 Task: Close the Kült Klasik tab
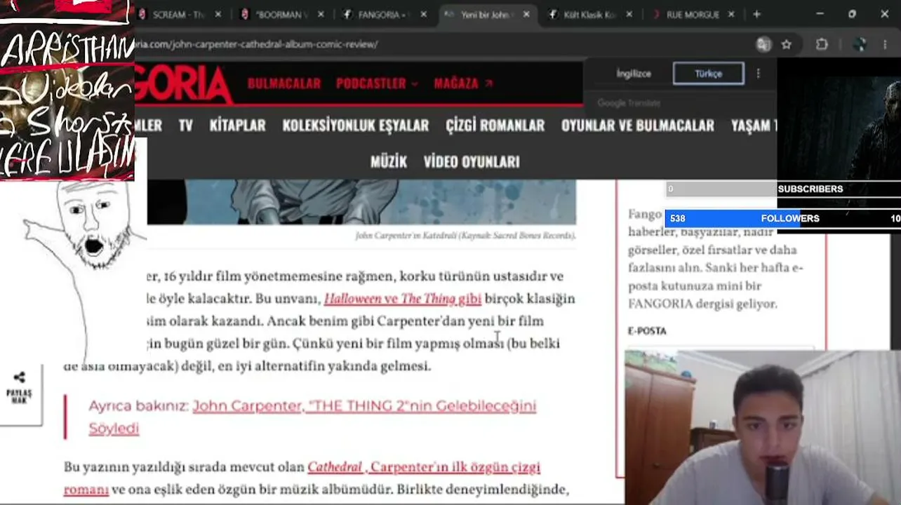(629, 14)
